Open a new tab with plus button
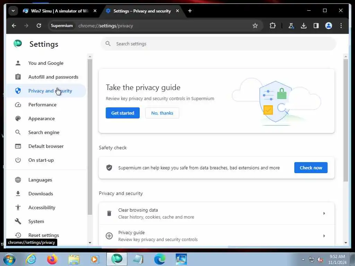The width and height of the screenshot is (355, 266). pos(190,11)
